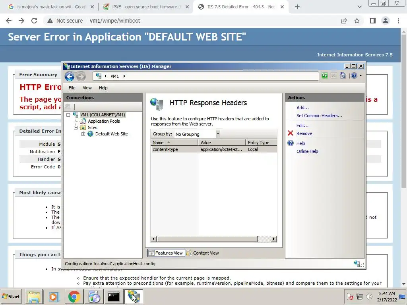This screenshot has height=305, width=407.
Task: Open dropdown arrow next to help icon
Action: pos(360,76)
